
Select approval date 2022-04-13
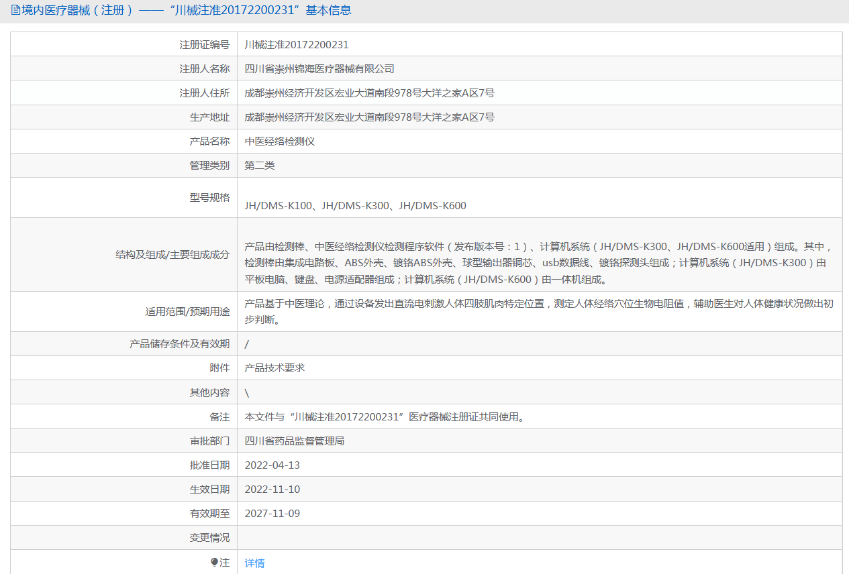272,465
